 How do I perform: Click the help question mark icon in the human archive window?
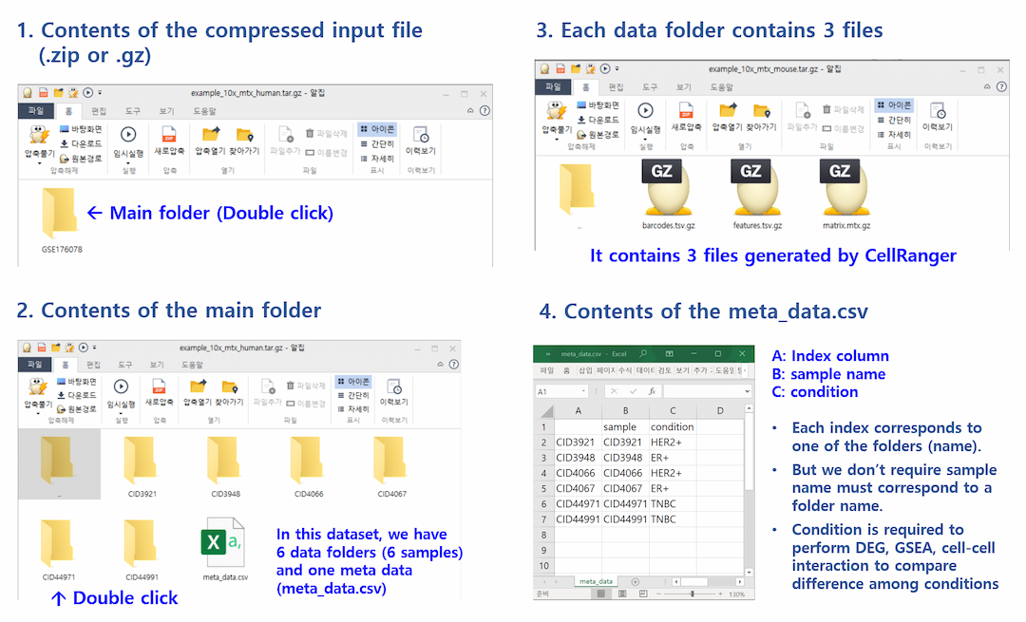coord(484,110)
